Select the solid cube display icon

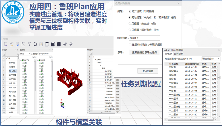53,44
